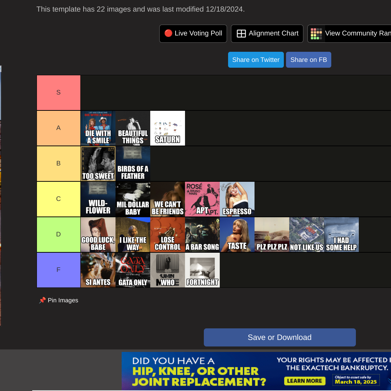Select the APT. Rosé Bruno Mars tile
This screenshot has height=391, width=391.
pos(202,199)
